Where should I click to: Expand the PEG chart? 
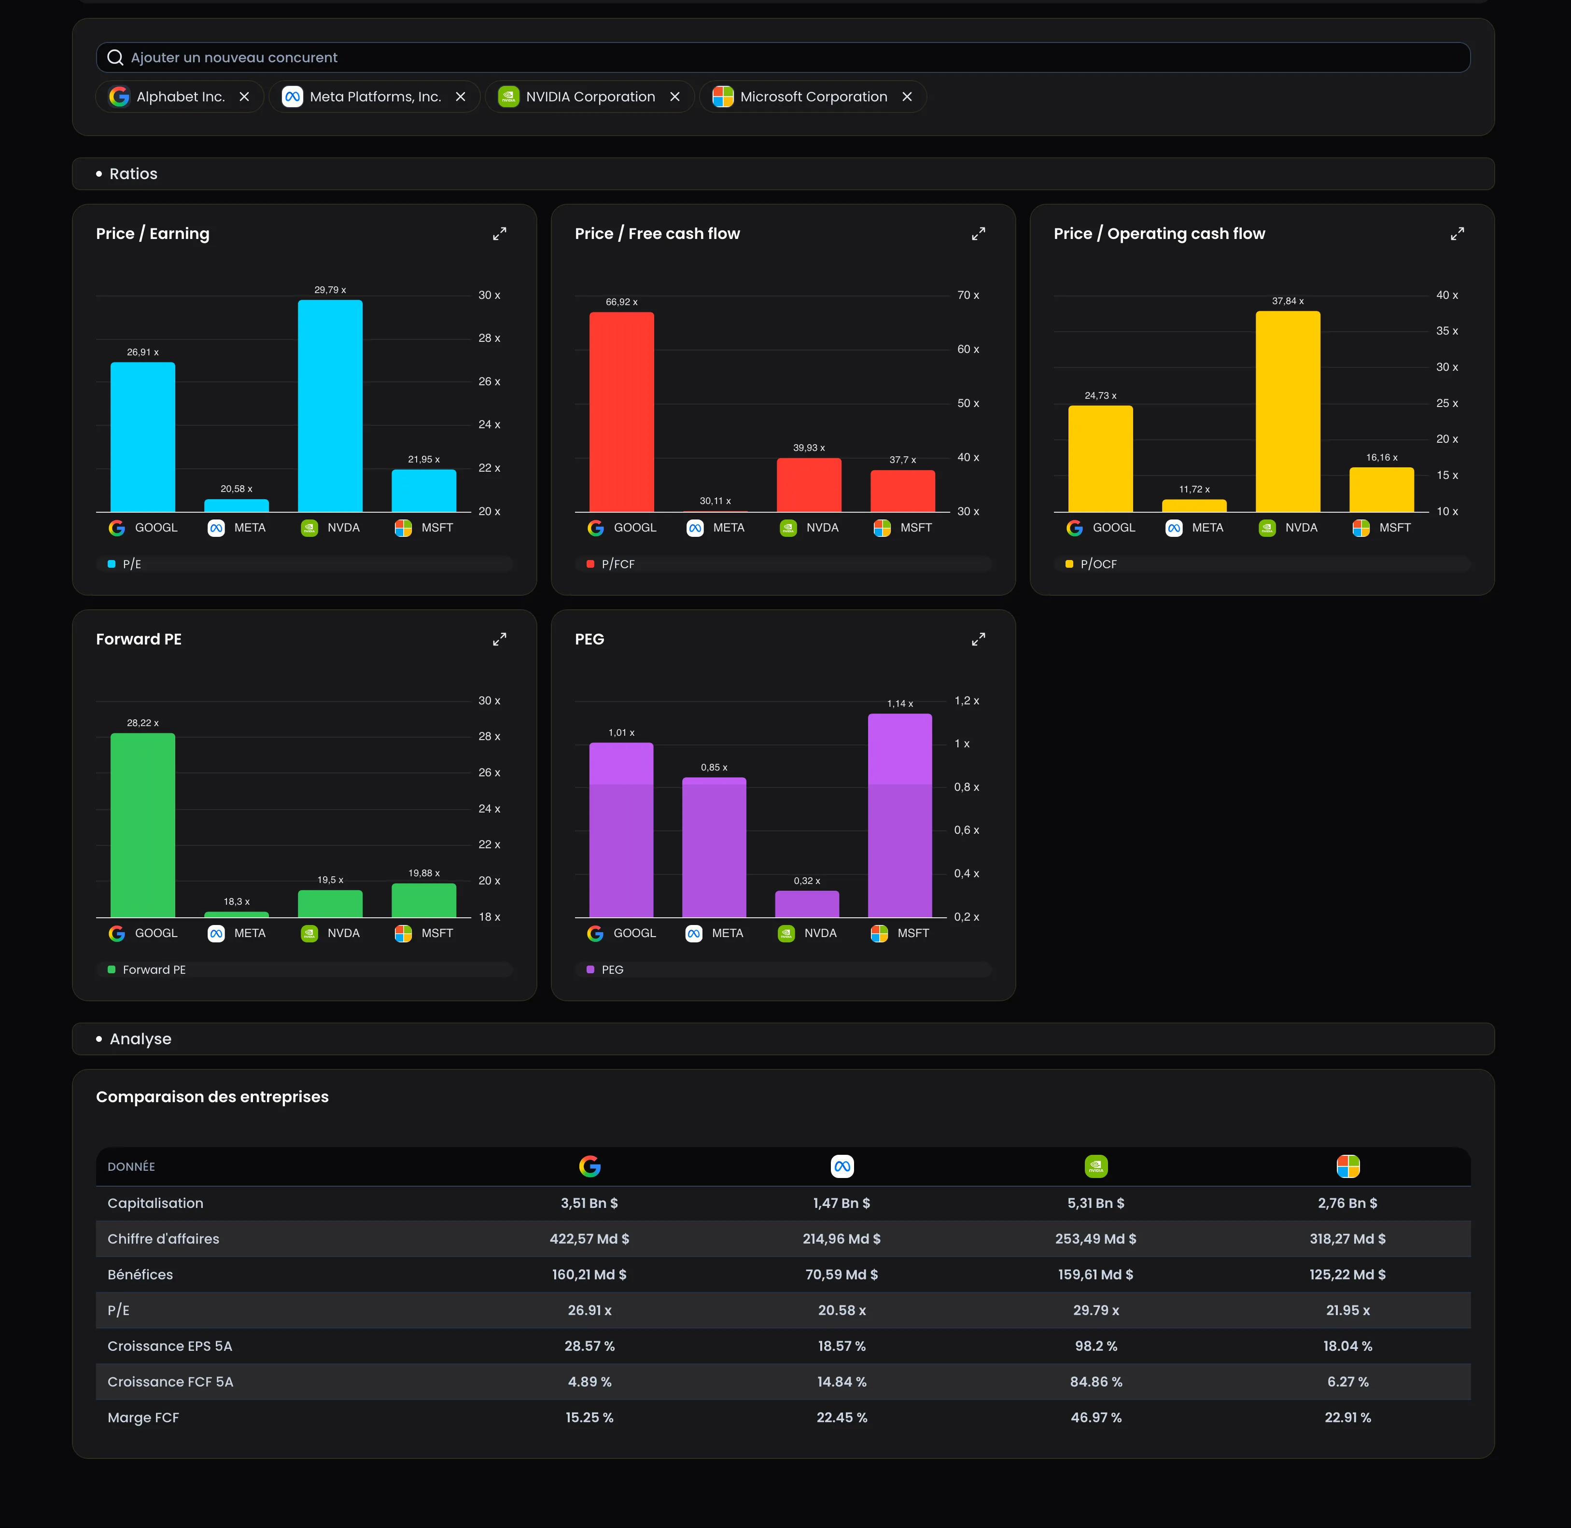(x=978, y=639)
